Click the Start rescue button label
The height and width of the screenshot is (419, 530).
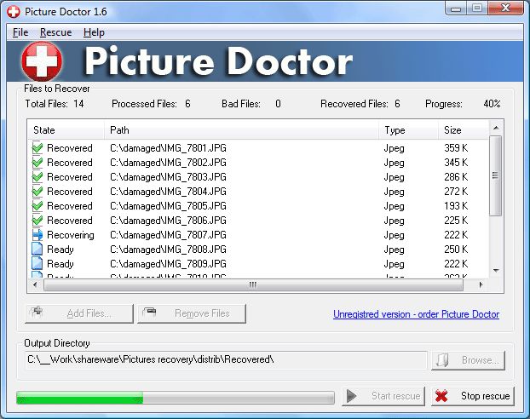[x=396, y=396]
